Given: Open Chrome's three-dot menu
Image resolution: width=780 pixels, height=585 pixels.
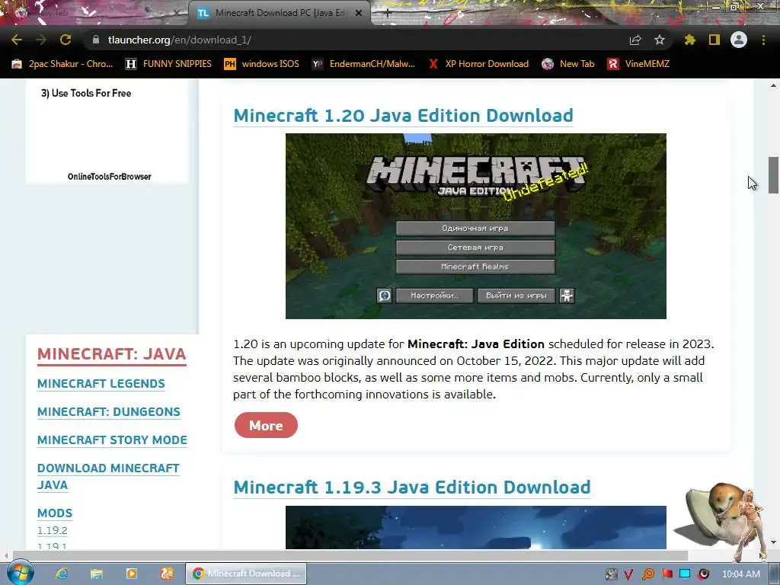Looking at the screenshot, I should coord(763,40).
